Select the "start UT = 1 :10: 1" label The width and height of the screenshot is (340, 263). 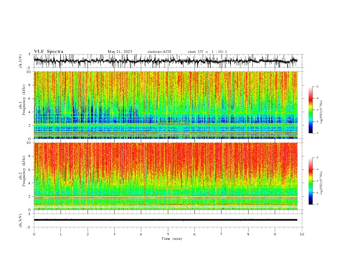(x=207, y=52)
